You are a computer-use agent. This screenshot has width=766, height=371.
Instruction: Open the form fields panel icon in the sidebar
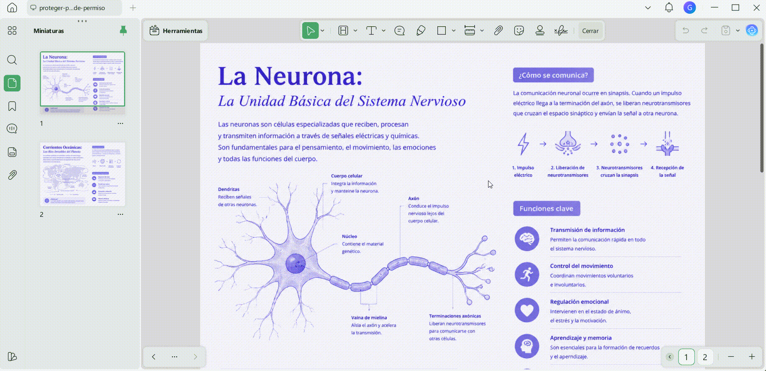(12, 152)
